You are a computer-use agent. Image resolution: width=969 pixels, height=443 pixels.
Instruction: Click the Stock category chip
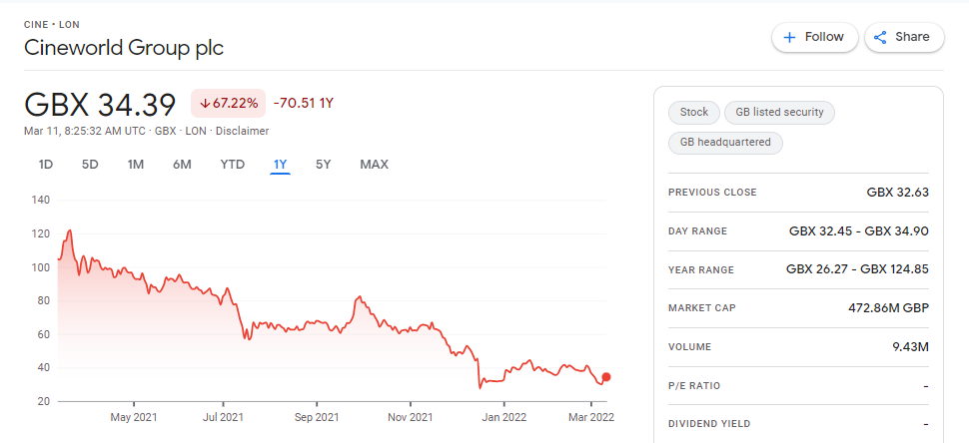coord(694,113)
